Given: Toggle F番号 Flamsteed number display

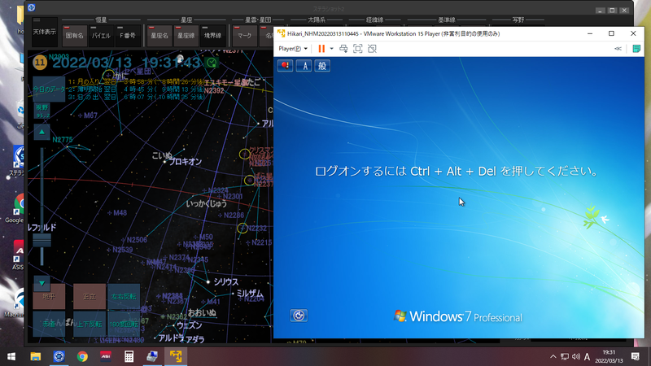Looking at the screenshot, I should pyautogui.click(x=128, y=36).
